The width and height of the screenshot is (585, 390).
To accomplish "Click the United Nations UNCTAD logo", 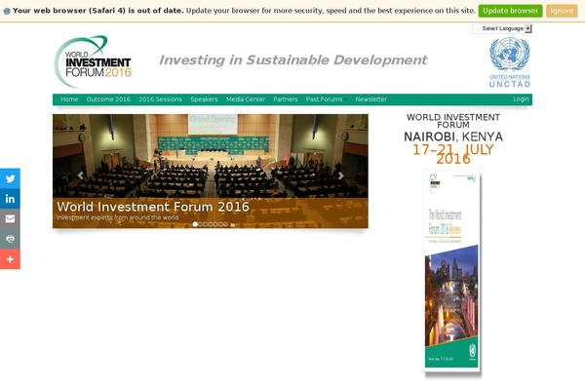I will (x=510, y=62).
